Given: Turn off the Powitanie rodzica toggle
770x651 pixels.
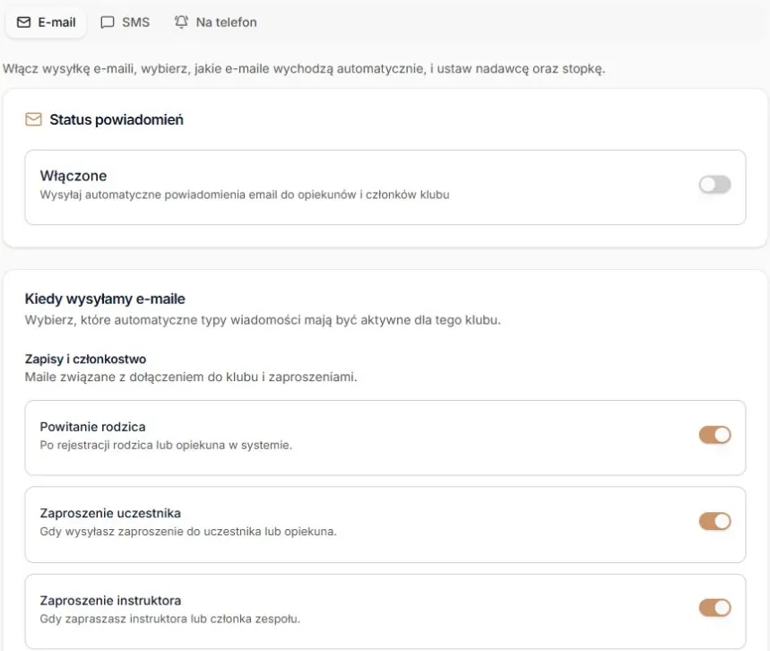Looking at the screenshot, I should (x=715, y=435).
